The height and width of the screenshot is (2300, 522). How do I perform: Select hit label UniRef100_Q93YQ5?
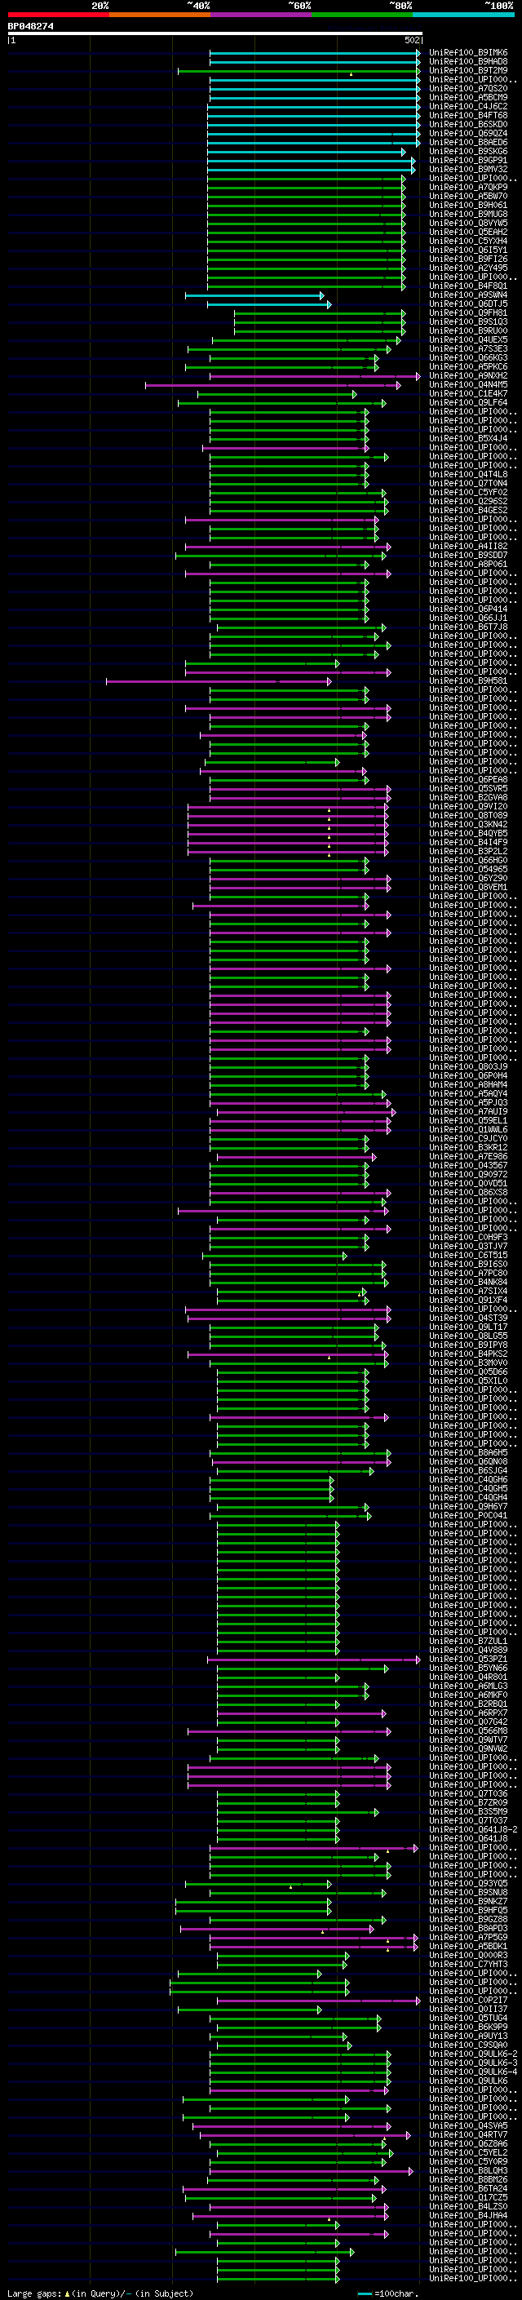(x=468, y=1883)
